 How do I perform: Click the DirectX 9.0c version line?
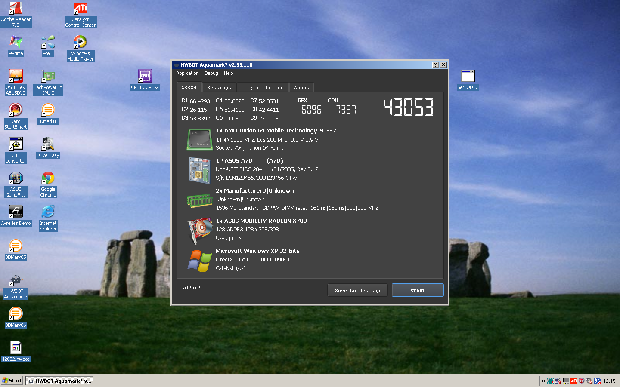click(x=252, y=260)
